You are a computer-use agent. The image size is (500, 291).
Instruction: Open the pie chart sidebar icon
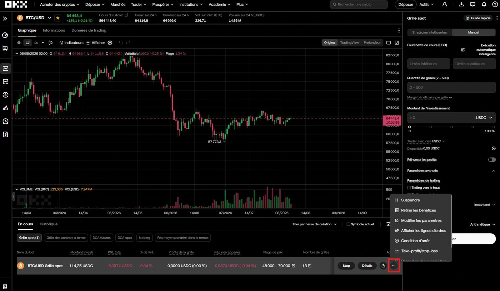[5, 35]
